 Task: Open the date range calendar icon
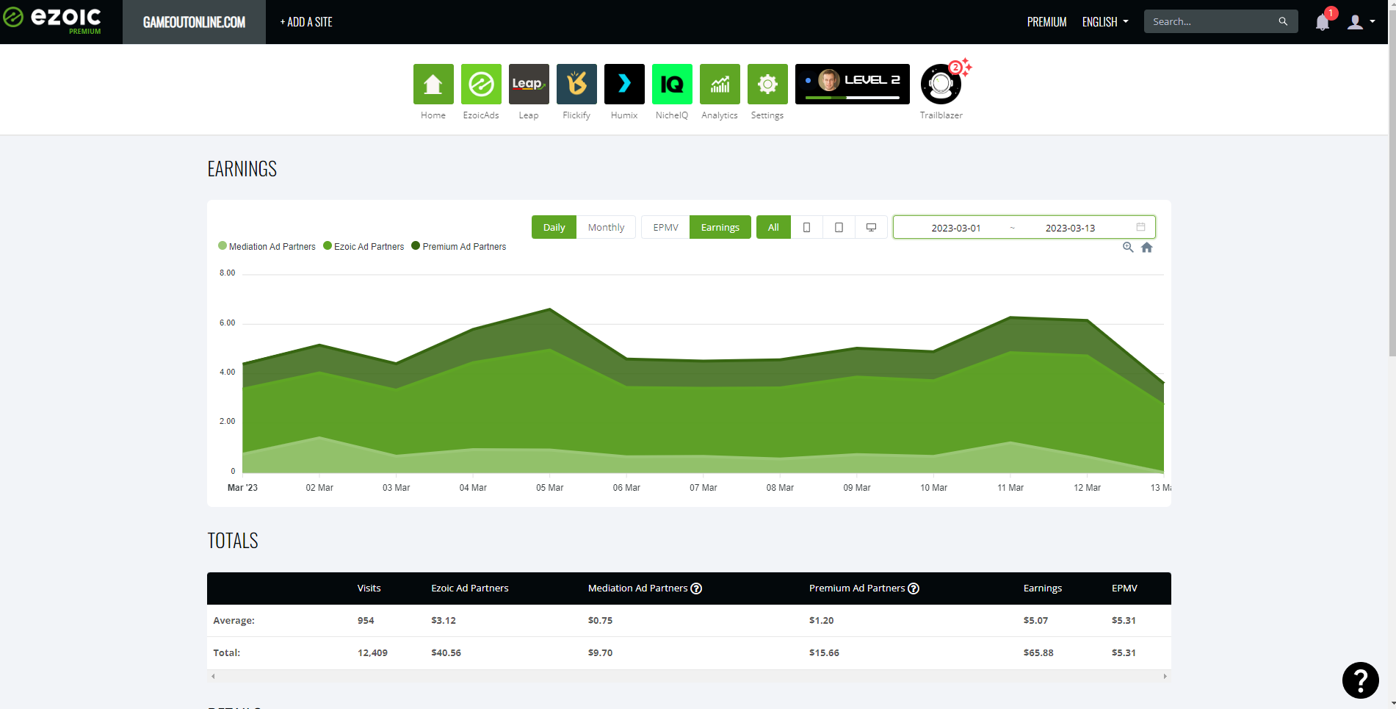1140,227
